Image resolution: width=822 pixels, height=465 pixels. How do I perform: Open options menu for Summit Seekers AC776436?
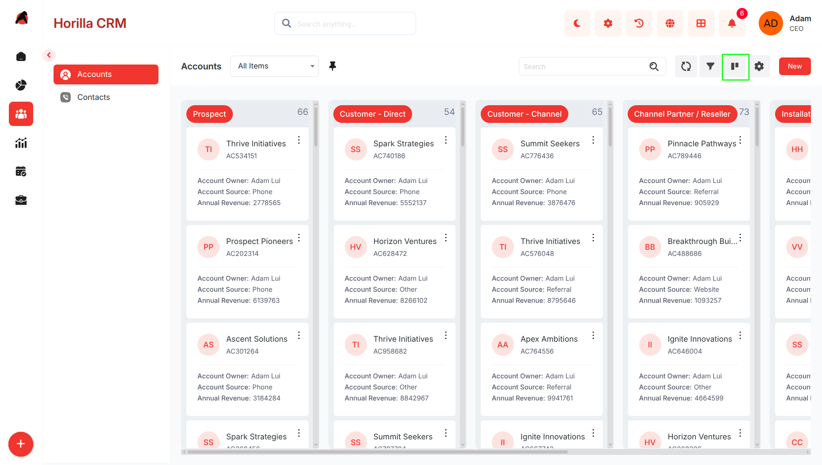(593, 140)
